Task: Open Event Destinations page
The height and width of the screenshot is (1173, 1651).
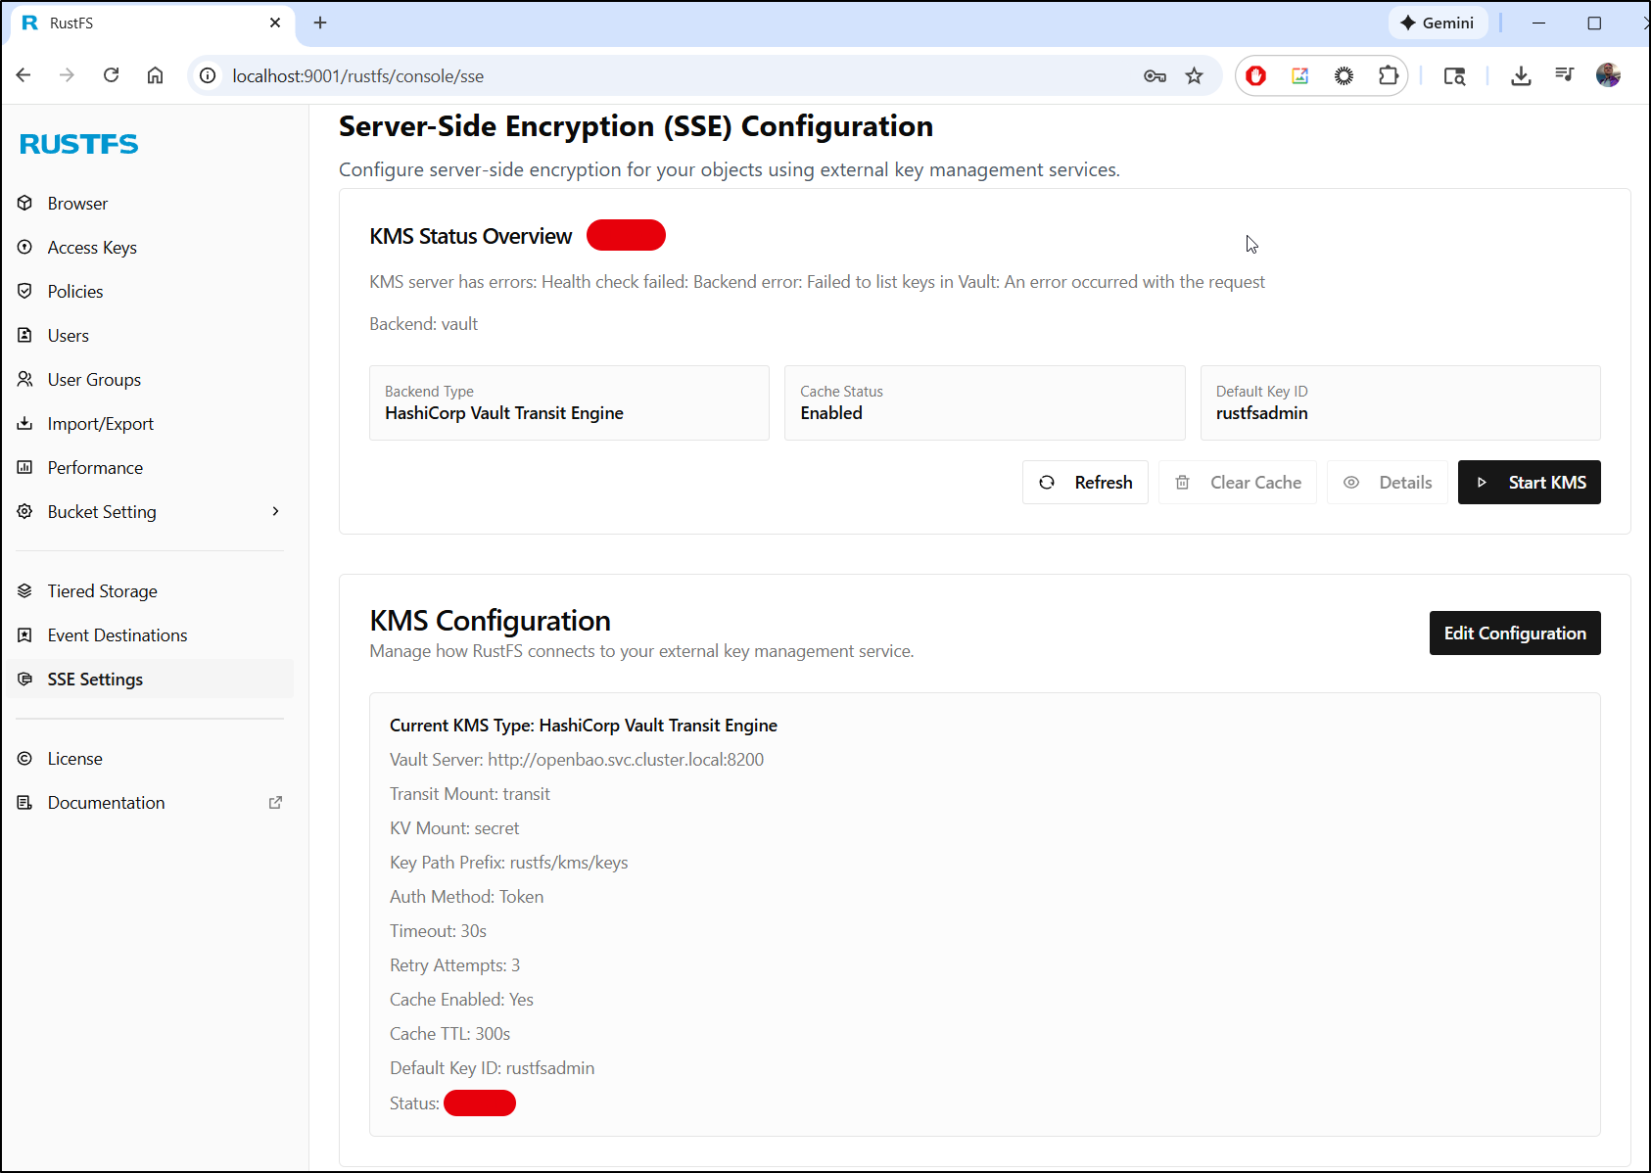Action: pos(118,635)
